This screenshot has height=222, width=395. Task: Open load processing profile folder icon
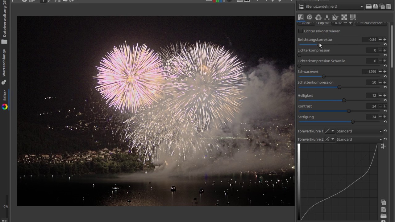[368, 6]
